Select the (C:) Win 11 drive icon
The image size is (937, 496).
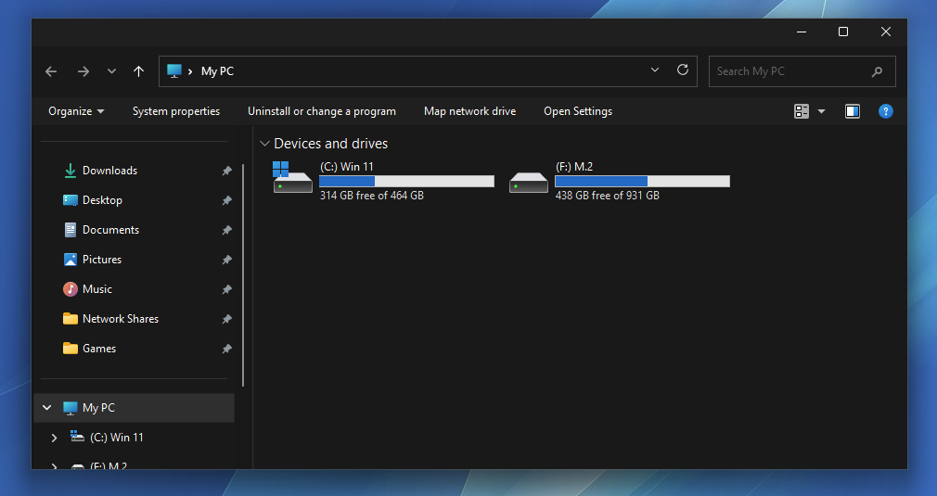pyautogui.click(x=292, y=177)
